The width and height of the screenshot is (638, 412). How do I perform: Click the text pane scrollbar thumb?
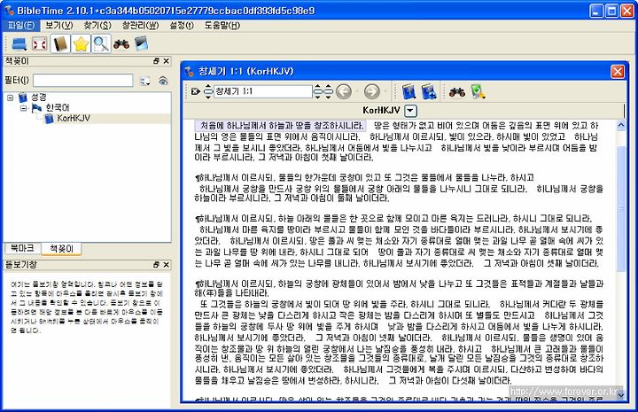point(621,209)
